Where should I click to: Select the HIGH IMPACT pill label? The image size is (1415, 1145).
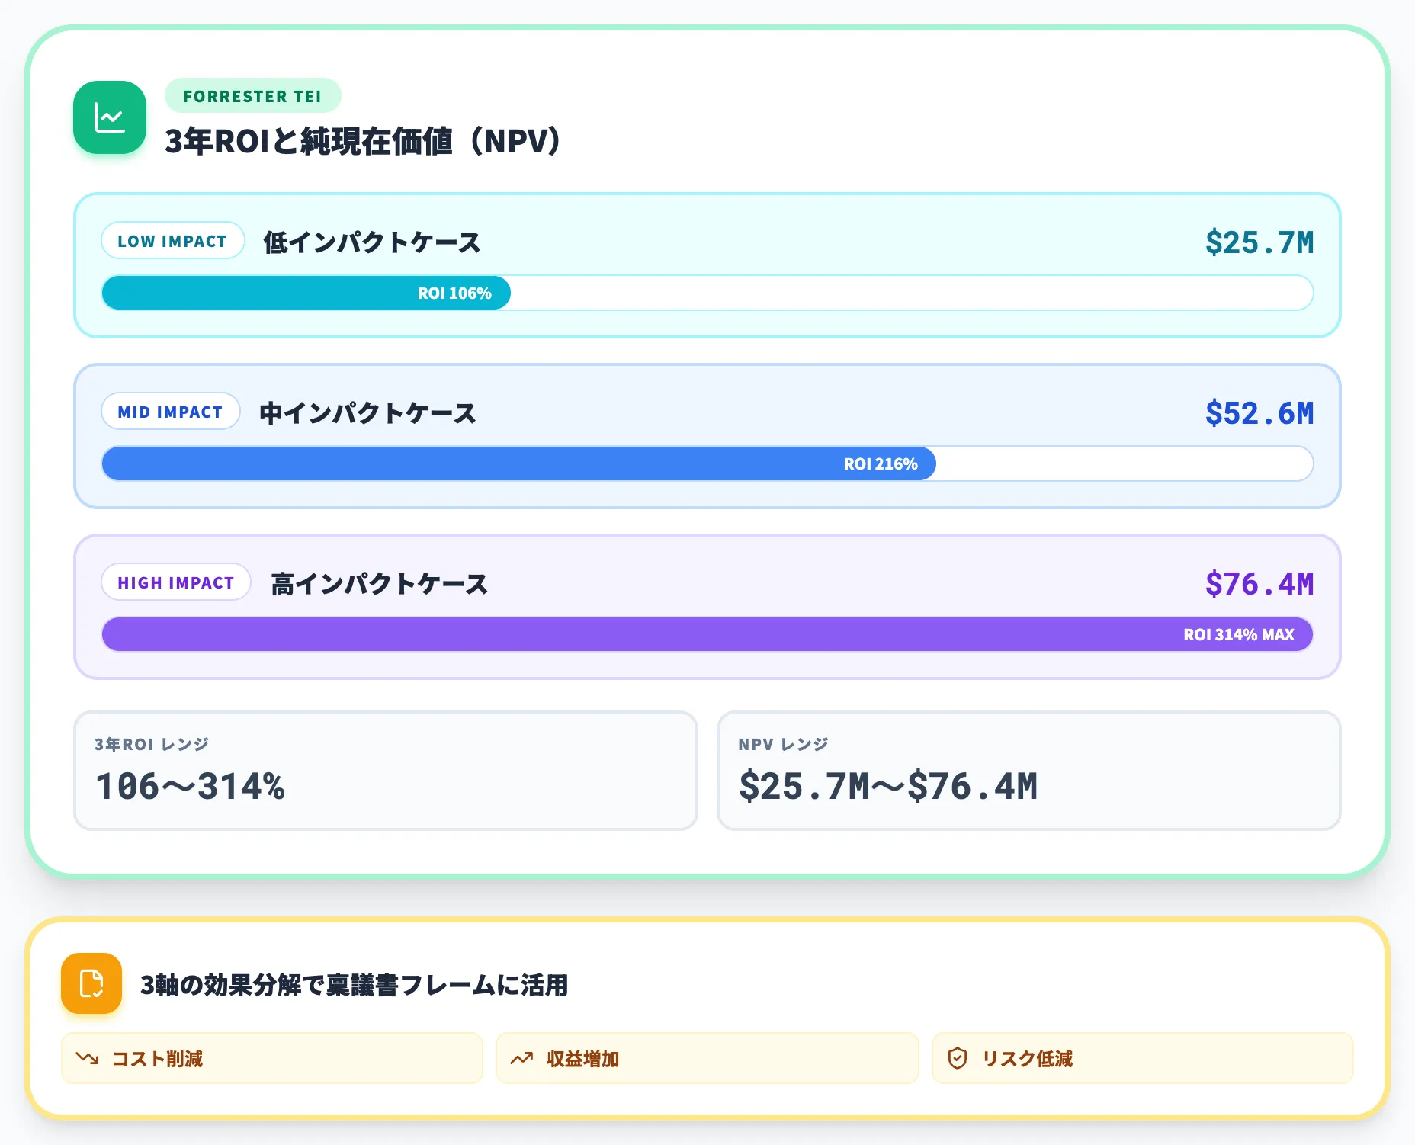[176, 582]
